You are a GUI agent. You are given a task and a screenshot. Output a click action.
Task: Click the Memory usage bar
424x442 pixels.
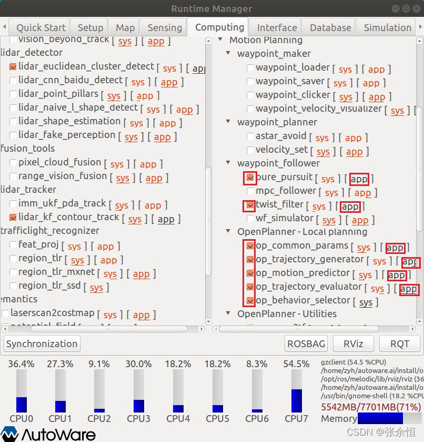point(390,418)
